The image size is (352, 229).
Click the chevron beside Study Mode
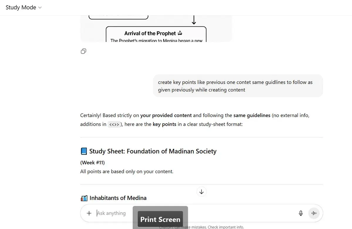coord(40,8)
